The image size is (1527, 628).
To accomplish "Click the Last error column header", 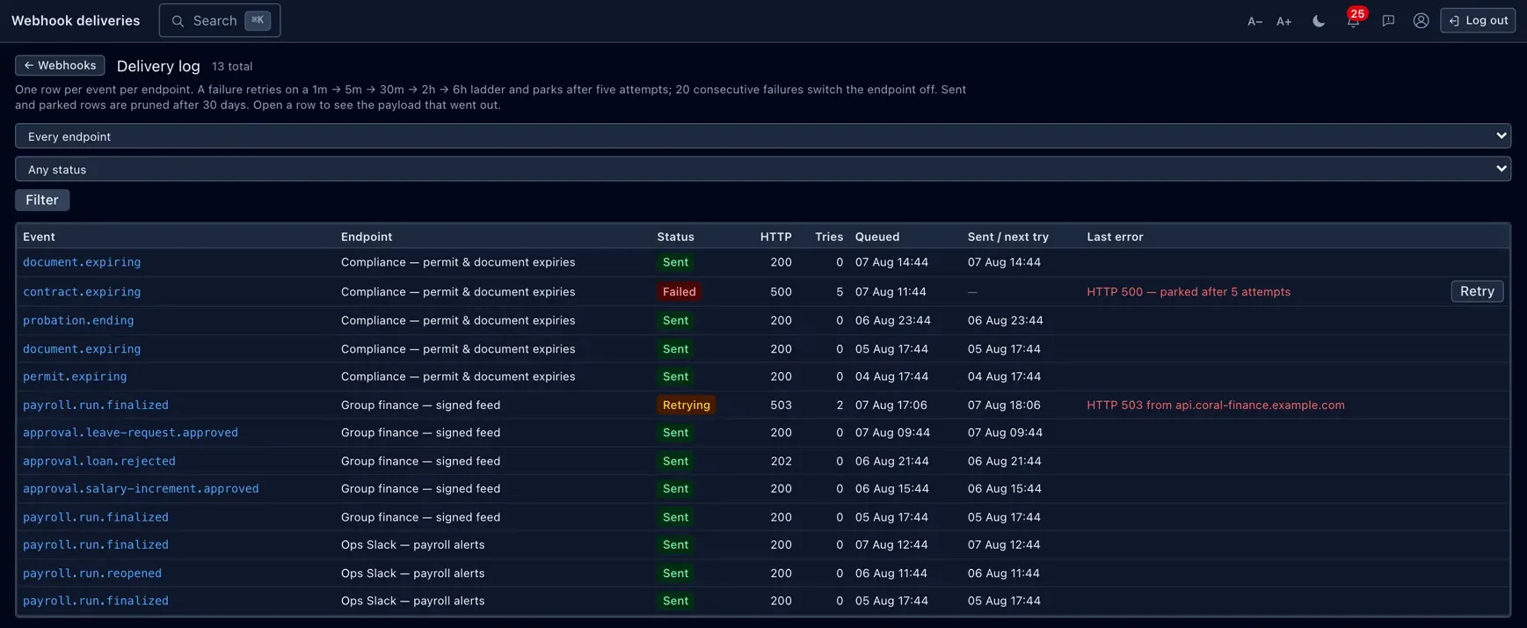I will point(1115,237).
